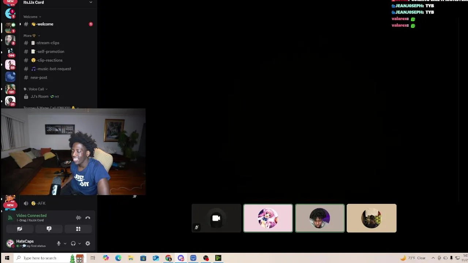Open activities launcher icon in voice panel

point(78,229)
